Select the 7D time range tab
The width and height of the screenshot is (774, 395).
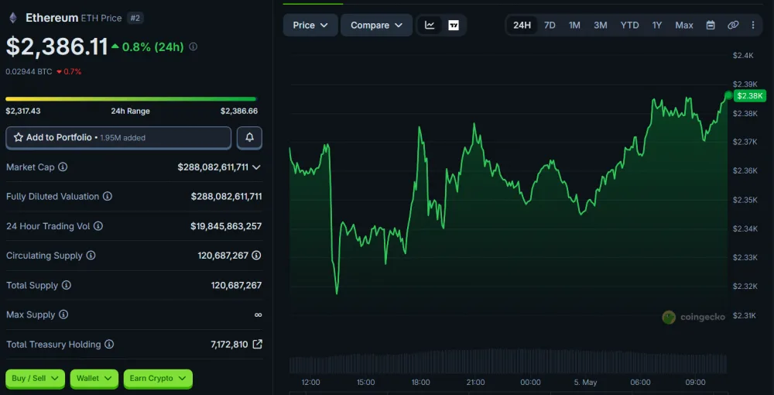[550, 26]
